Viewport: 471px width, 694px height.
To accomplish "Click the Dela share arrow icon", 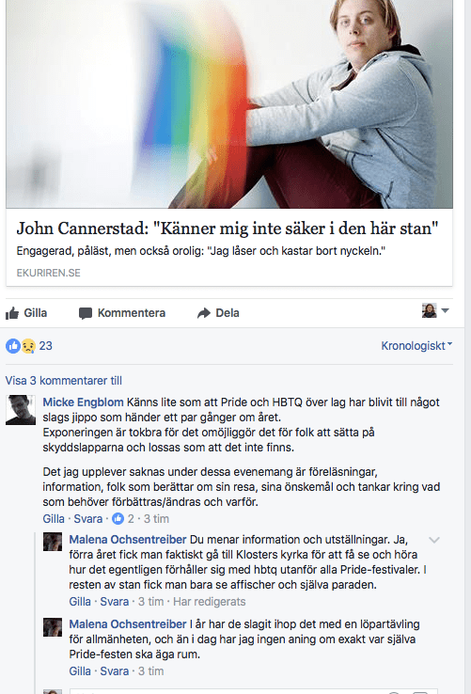I will coord(204,313).
